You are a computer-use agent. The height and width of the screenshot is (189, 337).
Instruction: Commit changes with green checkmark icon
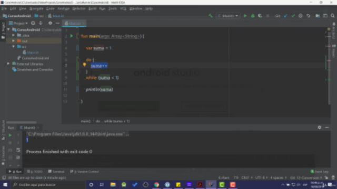(x=293, y=16)
